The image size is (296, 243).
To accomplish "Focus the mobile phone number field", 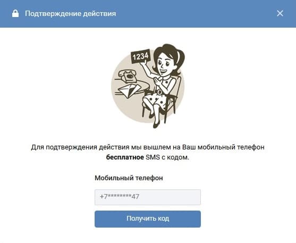I will pyautogui.click(x=148, y=197).
